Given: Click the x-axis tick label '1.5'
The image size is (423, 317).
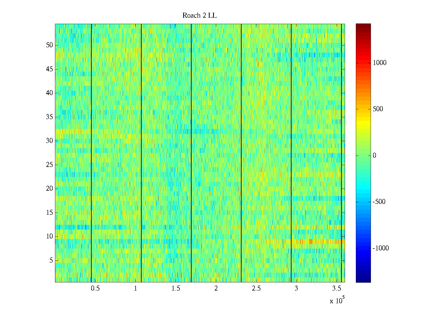Looking at the screenshot, I should click(x=176, y=288).
